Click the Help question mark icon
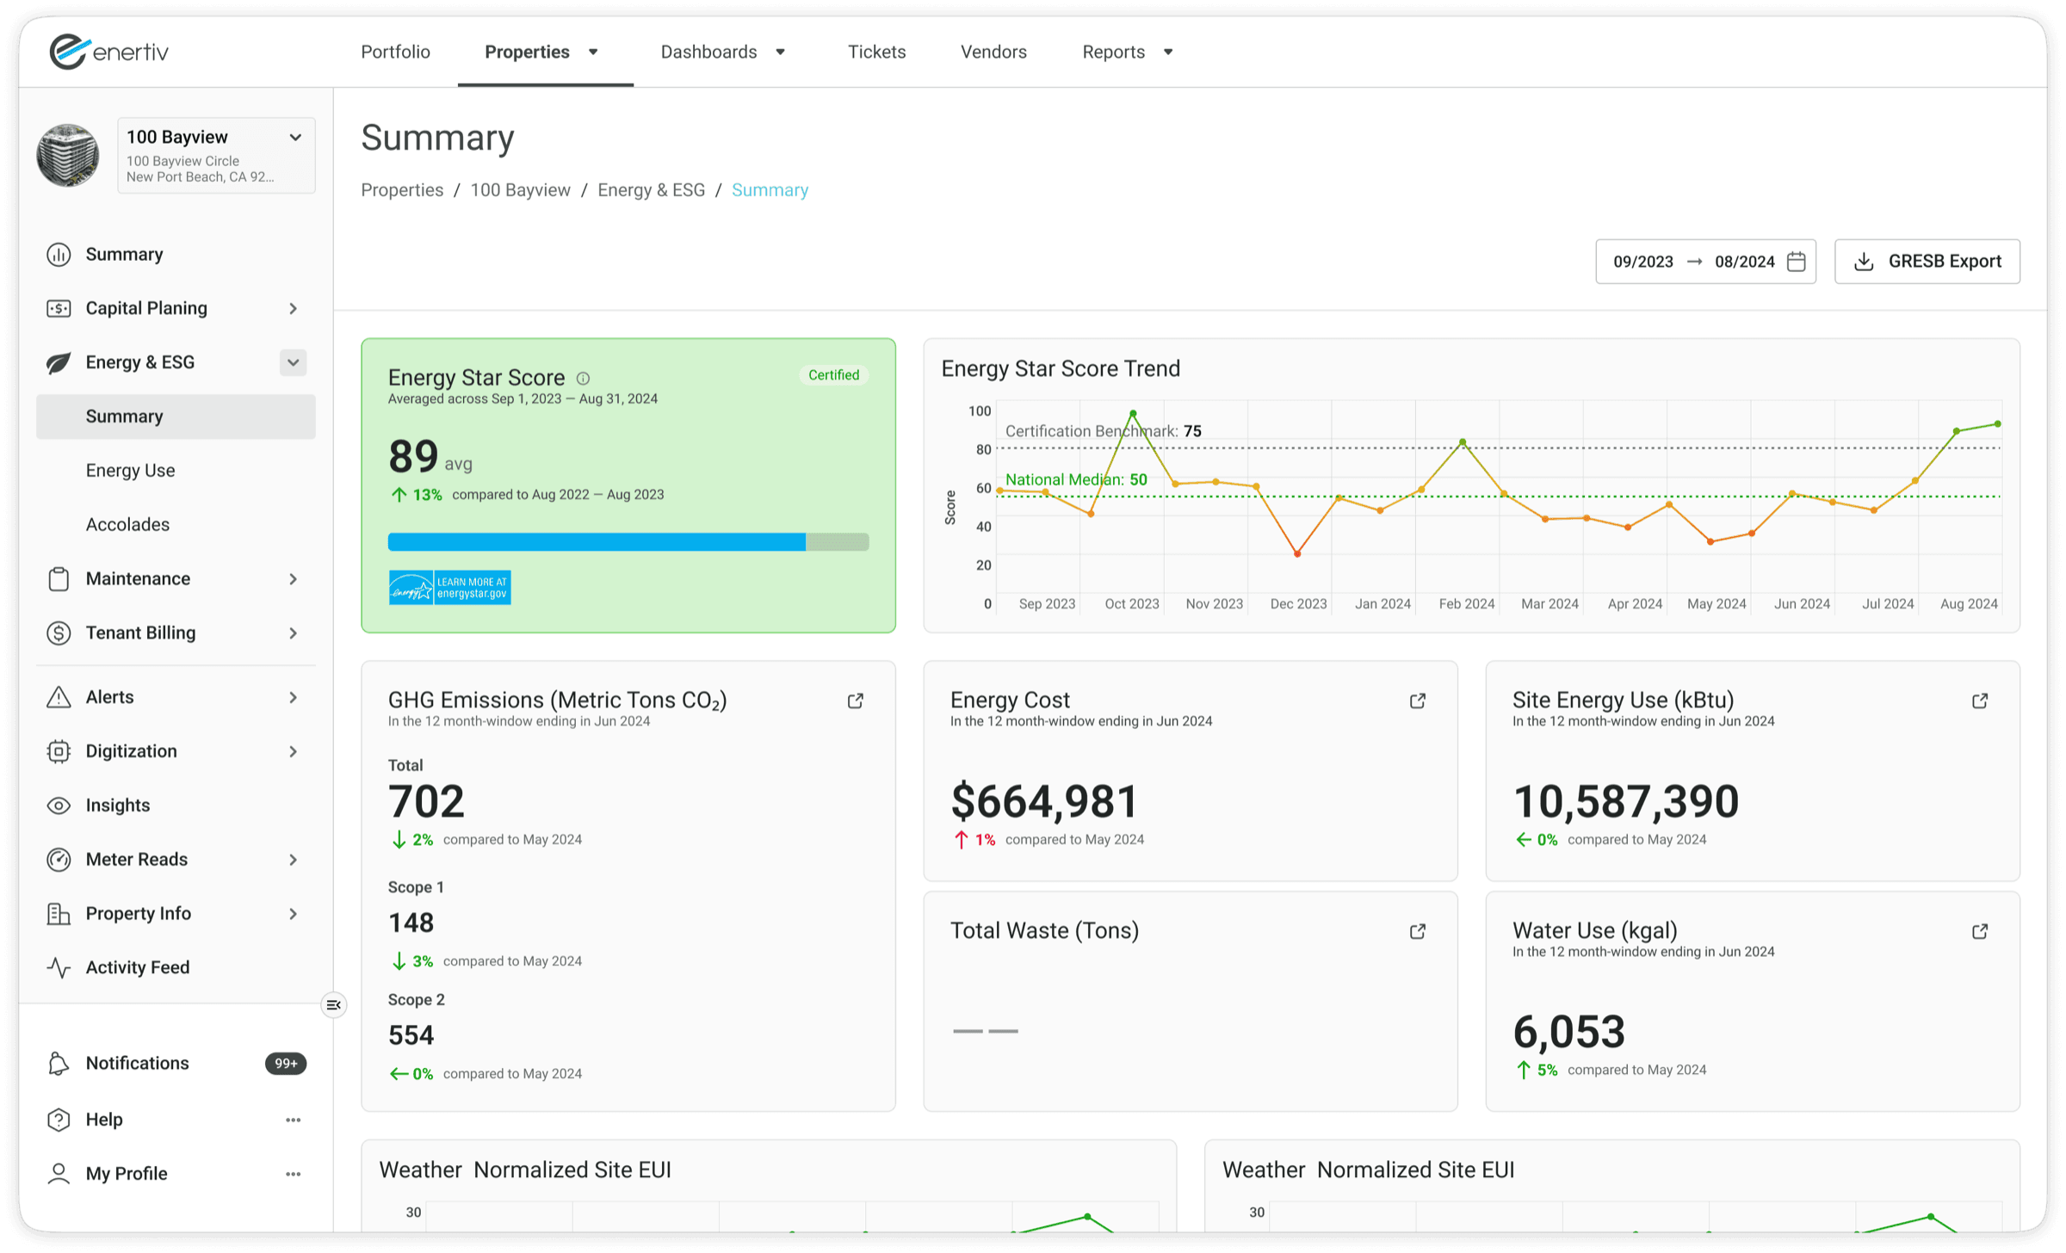2066x1253 pixels. (59, 1120)
